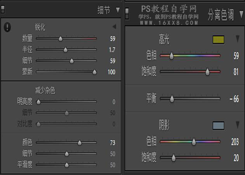Click the 明亮度 luminance slider handle
245x175 pixels.
[x=38, y=102]
